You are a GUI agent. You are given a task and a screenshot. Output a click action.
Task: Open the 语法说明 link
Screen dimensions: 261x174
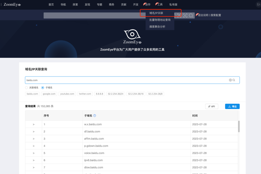(203, 15)
